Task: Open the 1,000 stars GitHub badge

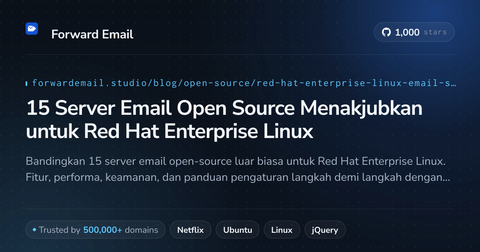Action: 414,32
